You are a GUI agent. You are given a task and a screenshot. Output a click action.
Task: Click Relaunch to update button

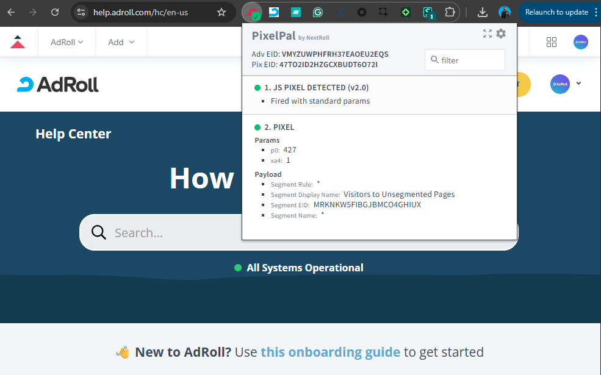point(556,12)
